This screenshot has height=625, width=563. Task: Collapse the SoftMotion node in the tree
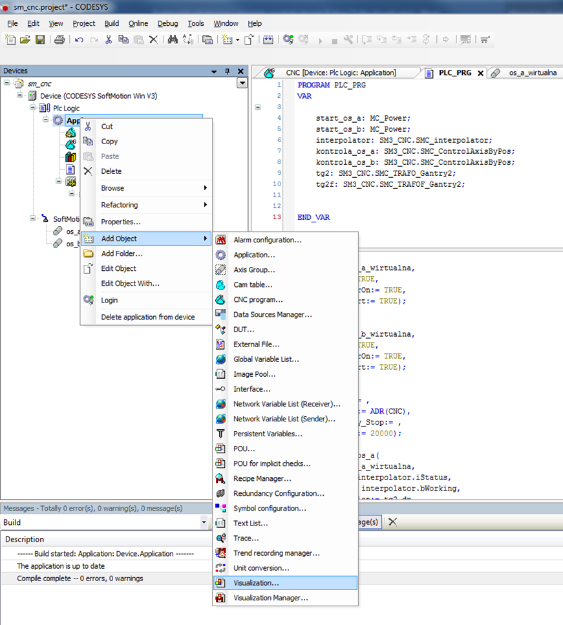[33, 218]
